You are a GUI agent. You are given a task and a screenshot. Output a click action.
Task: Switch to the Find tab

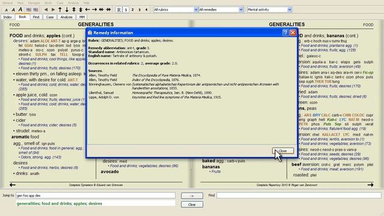[x=36, y=17]
